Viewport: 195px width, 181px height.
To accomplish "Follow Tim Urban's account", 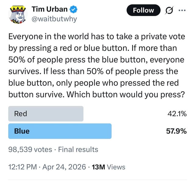I will pos(144,10).
